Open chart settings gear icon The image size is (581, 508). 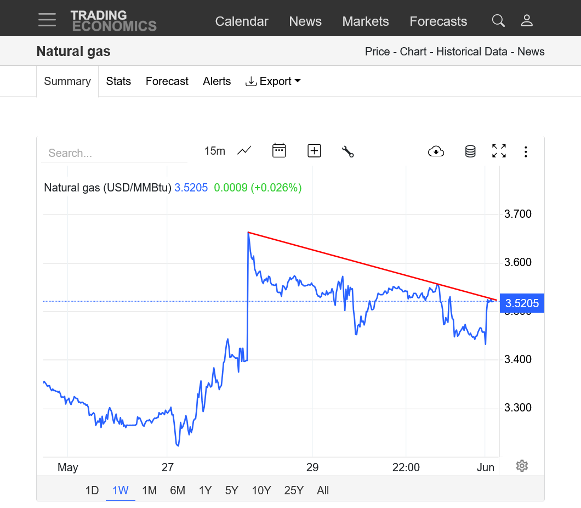tap(522, 466)
